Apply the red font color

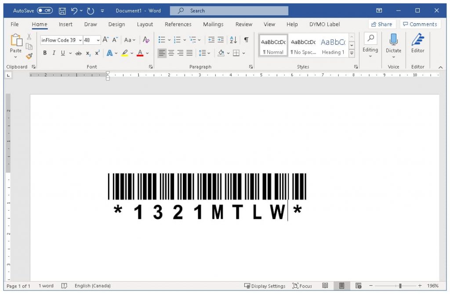pos(140,53)
